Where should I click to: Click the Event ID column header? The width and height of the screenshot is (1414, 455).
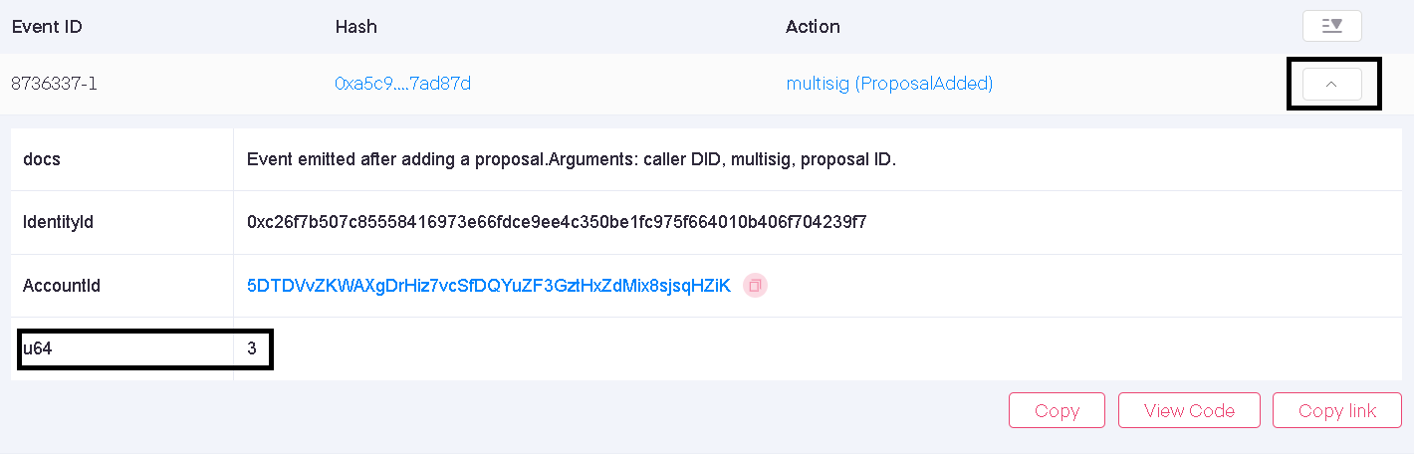click(x=47, y=27)
